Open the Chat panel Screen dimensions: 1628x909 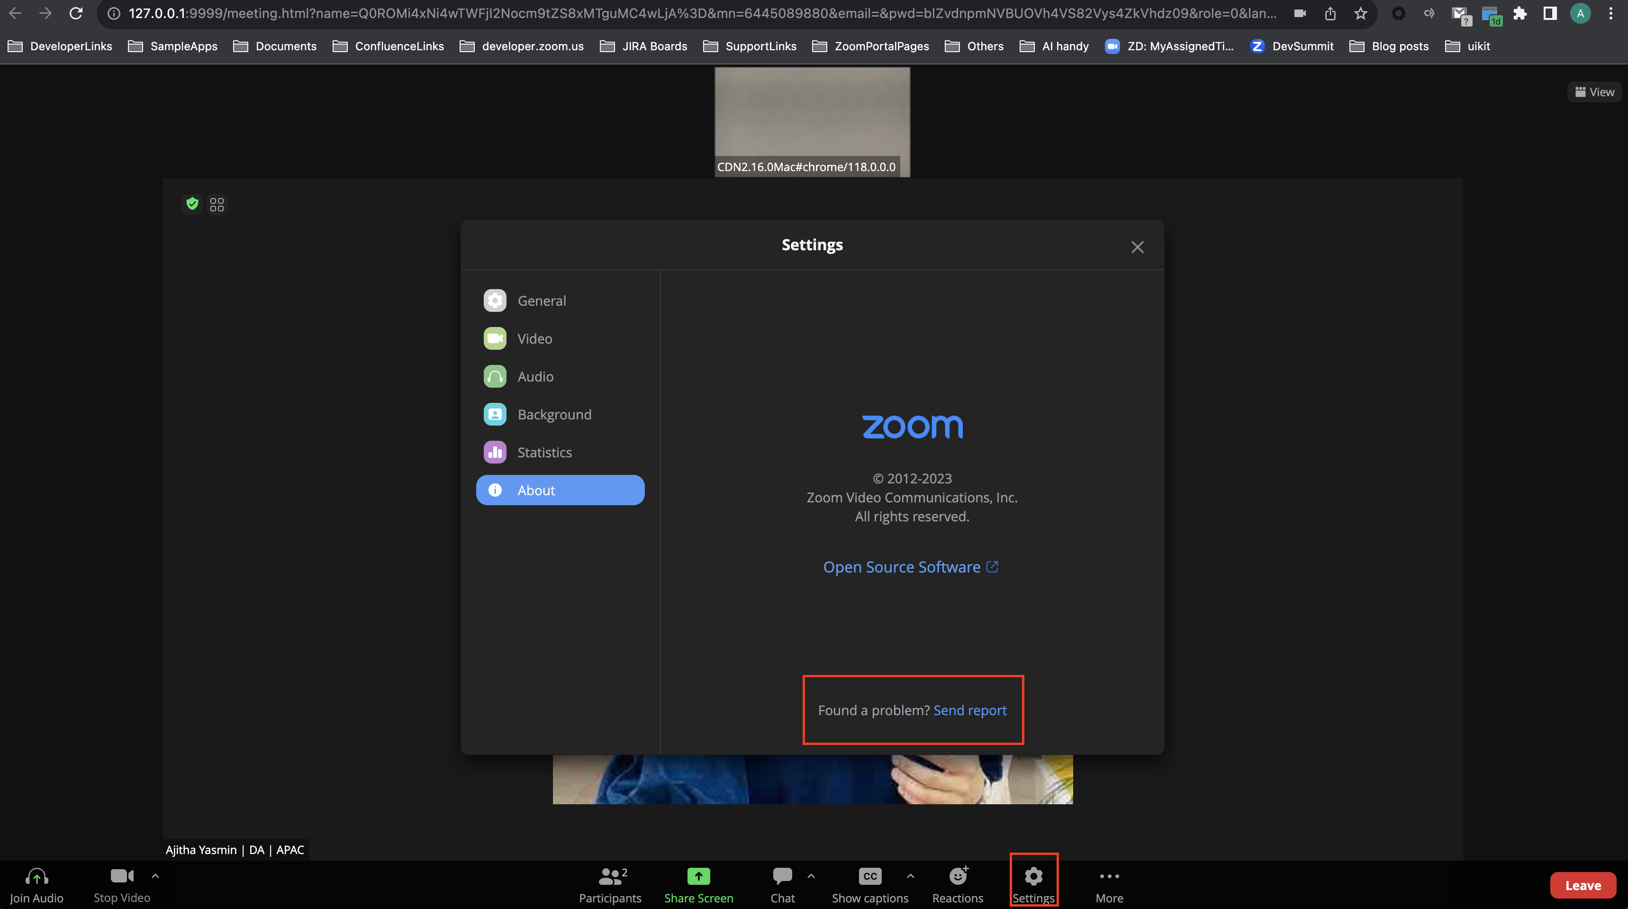782,885
